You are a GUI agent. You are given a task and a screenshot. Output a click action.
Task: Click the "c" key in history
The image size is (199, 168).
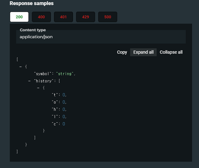[x=55, y=124]
